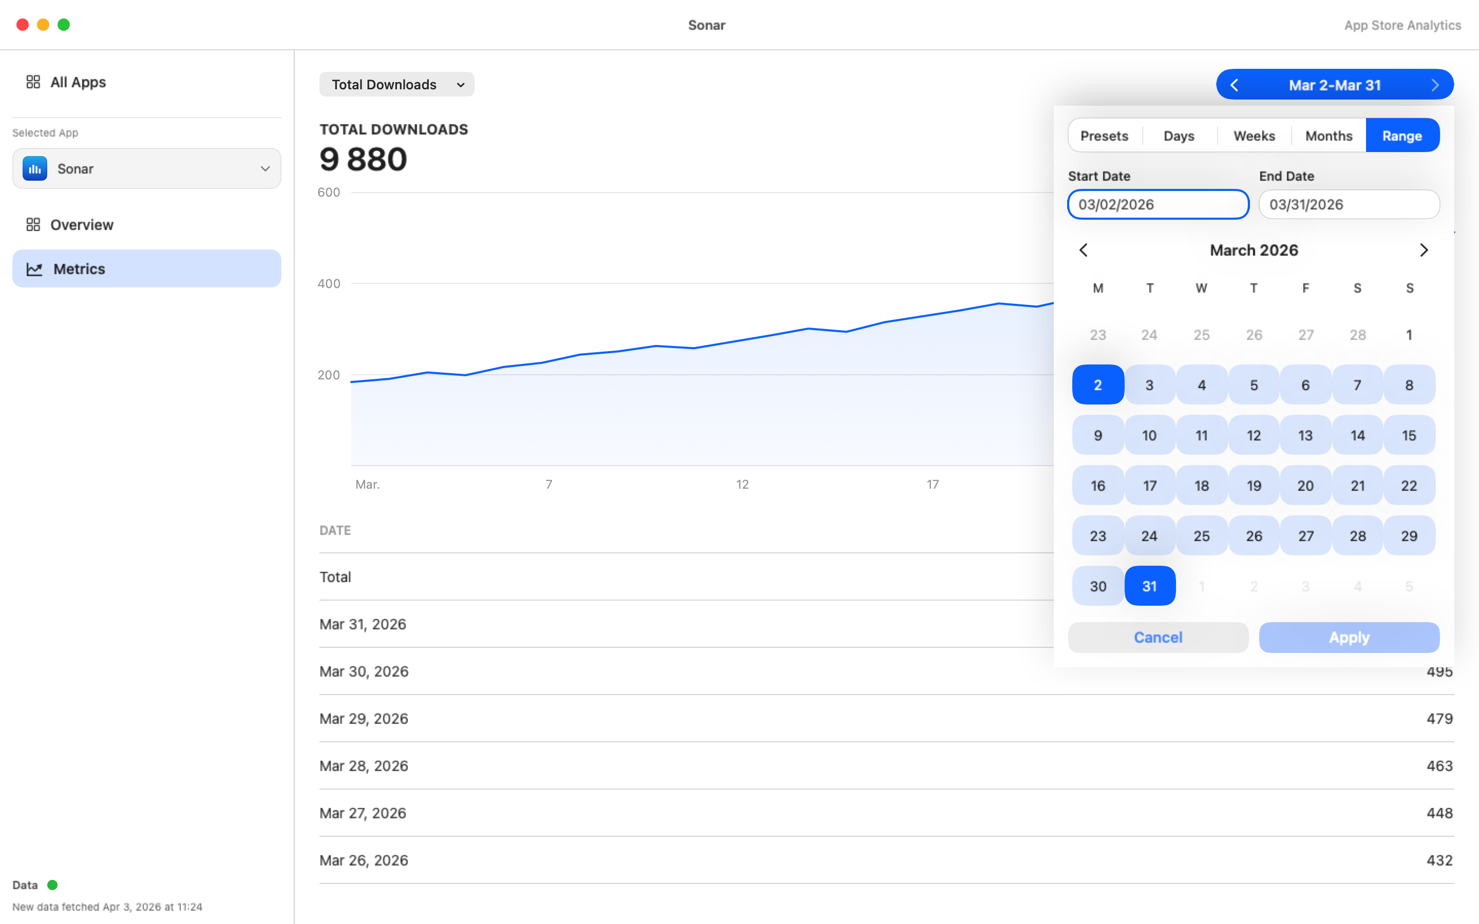The height and width of the screenshot is (924, 1479).
Task: Open the Mar 2-Mar 31 date picker
Action: pyautogui.click(x=1335, y=85)
